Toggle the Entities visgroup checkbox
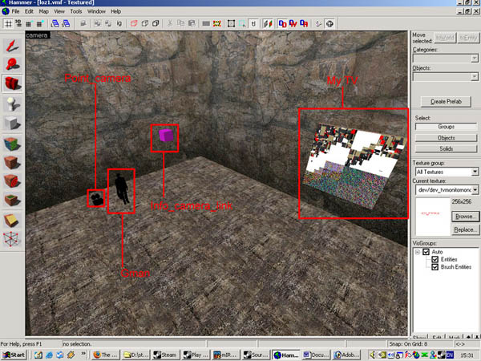 click(x=434, y=259)
